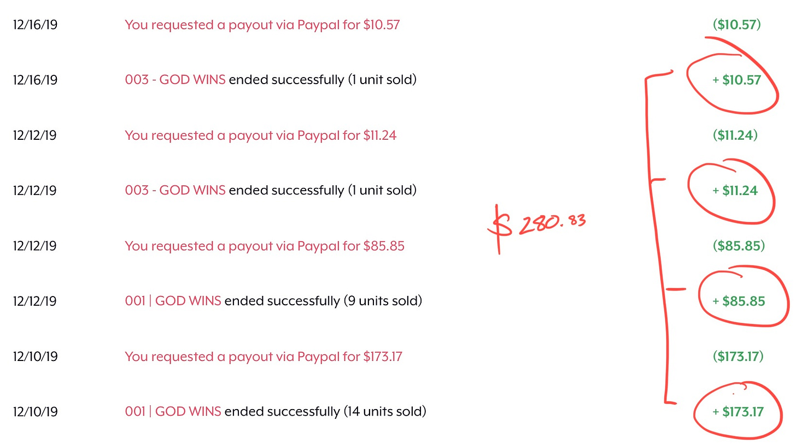Click the 12/16/19 date of the first row
Image resolution: width=796 pixels, height=444 pixels.
[x=35, y=25]
